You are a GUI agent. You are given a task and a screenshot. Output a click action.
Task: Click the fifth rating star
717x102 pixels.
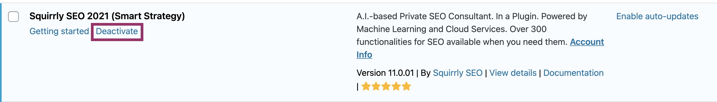[406, 86]
